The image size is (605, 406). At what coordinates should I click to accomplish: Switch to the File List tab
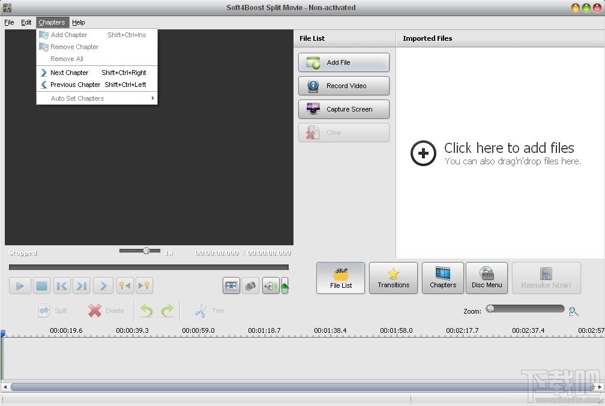point(341,278)
